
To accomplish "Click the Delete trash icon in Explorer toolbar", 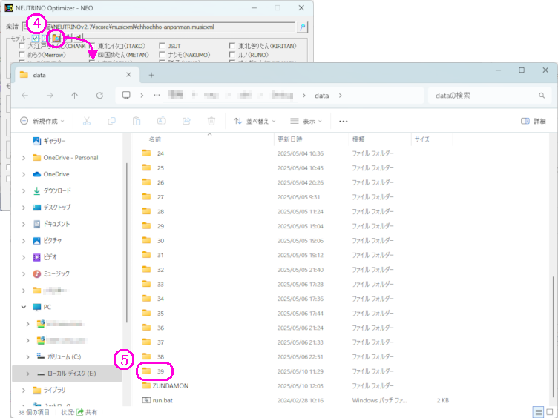I will [x=211, y=122].
